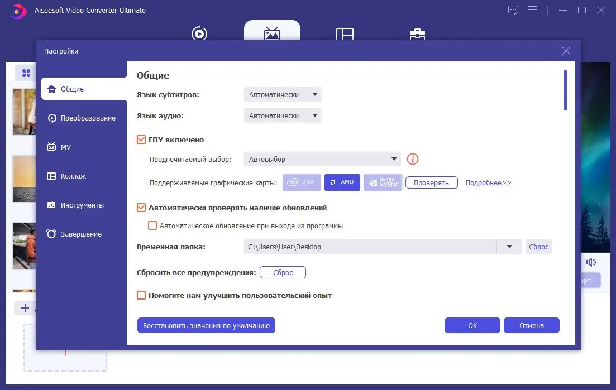Click the Временная папка path field

(x=370, y=247)
